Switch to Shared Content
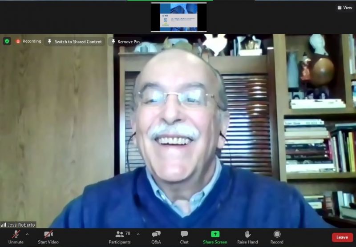This screenshot has height=247, width=356. point(74,42)
